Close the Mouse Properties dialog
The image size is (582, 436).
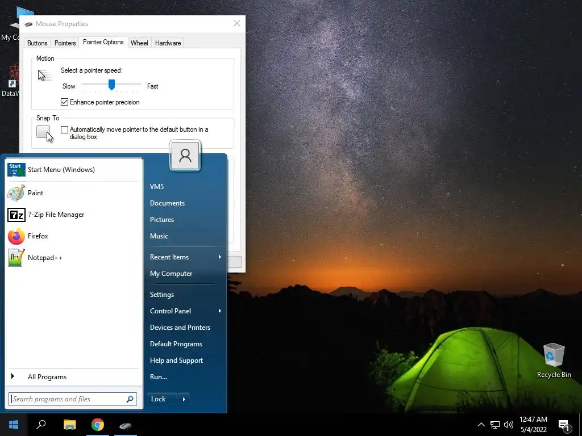point(237,23)
